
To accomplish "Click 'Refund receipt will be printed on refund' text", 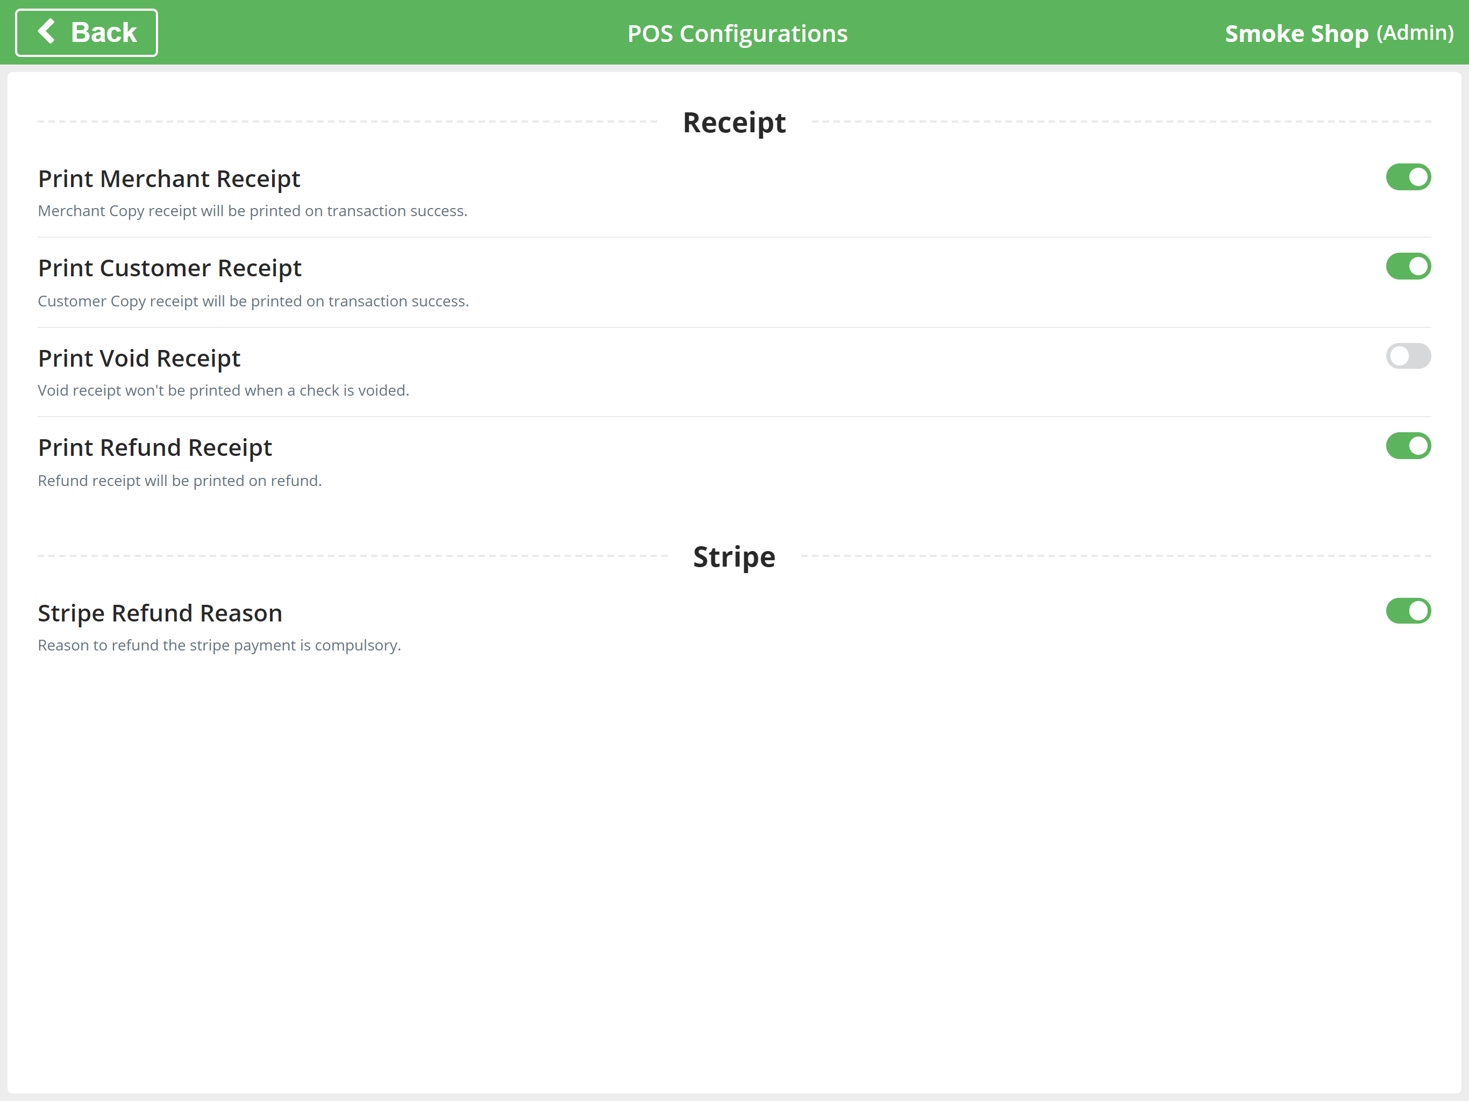I will pos(179,480).
